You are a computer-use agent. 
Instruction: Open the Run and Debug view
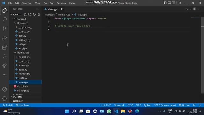[x=4, y=38]
